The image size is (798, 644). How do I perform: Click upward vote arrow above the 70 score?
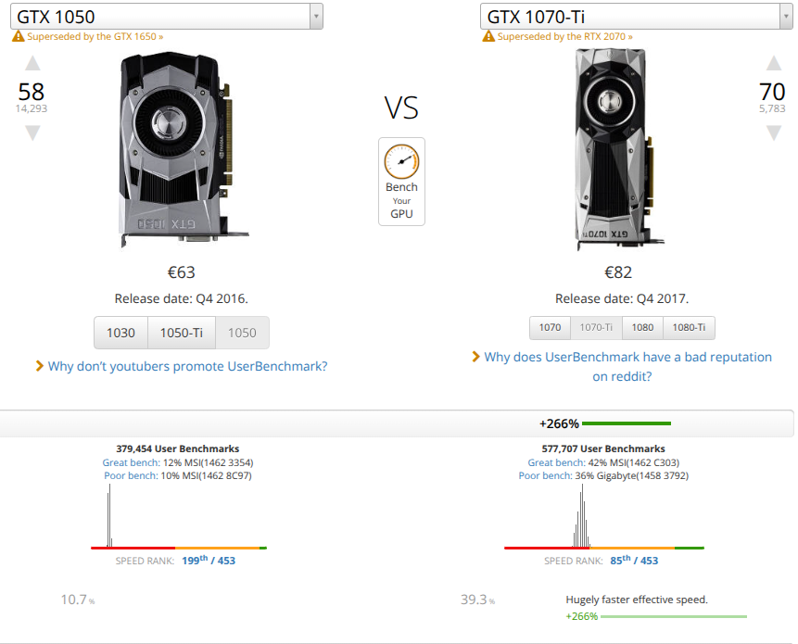[774, 63]
